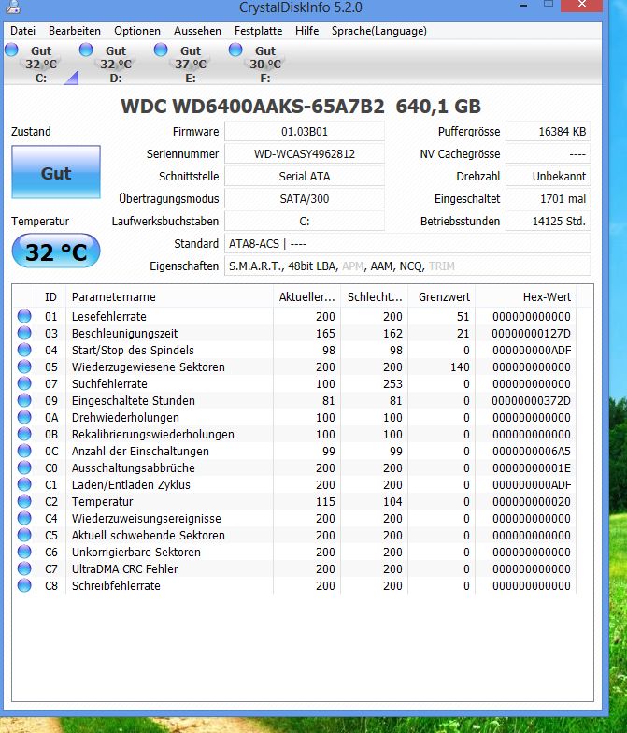Viewport: 627px width, 733px height.
Task: Click the status orb for Wiederzugewiesene Sektoren
Action: point(24,366)
